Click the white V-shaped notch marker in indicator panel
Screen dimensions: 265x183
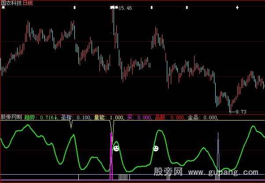pyautogui.click(x=71, y=124)
